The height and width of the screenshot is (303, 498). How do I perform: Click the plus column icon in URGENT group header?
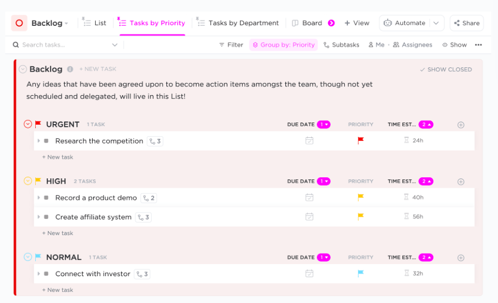click(461, 125)
